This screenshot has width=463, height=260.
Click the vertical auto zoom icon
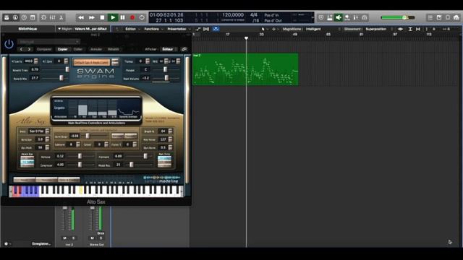[x=410, y=29]
